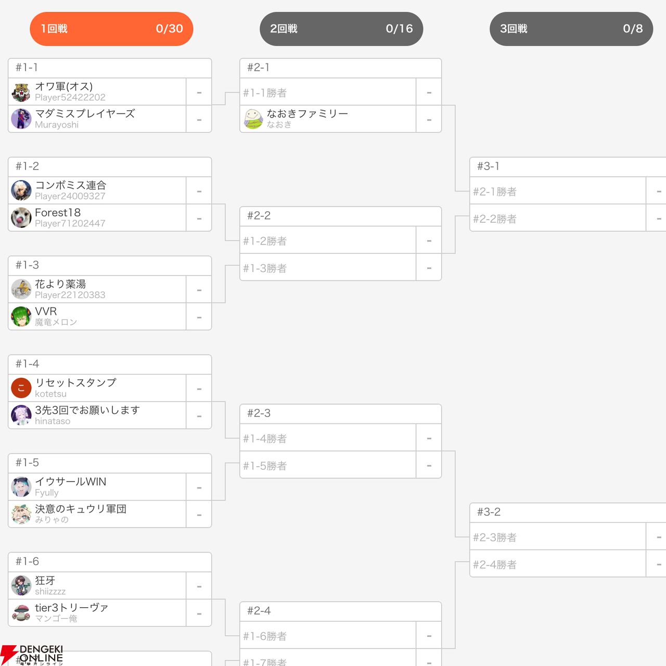Switch to the 1回戦 round tab

click(111, 29)
